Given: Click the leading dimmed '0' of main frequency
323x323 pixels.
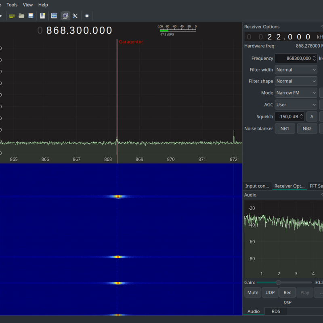Looking at the screenshot, I should [40, 31].
